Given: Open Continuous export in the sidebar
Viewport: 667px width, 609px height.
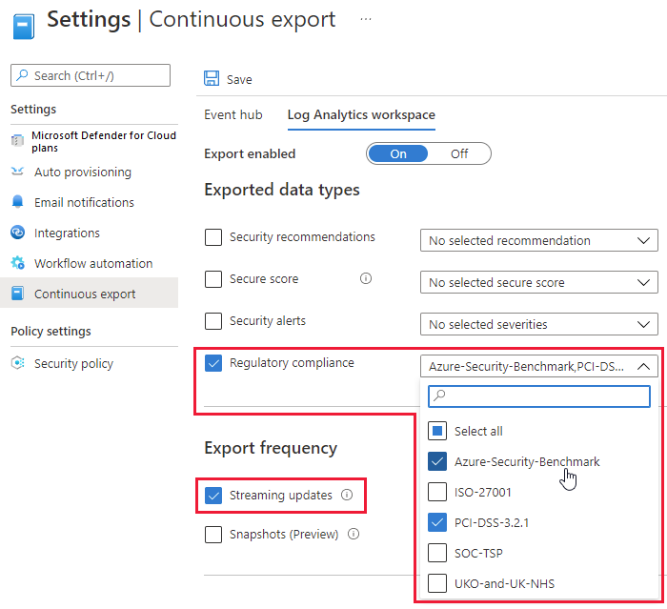Looking at the screenshot, I should tap(85, 294).
